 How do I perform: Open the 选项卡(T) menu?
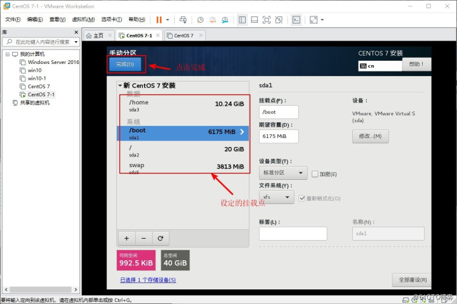[x=111, y=20]
